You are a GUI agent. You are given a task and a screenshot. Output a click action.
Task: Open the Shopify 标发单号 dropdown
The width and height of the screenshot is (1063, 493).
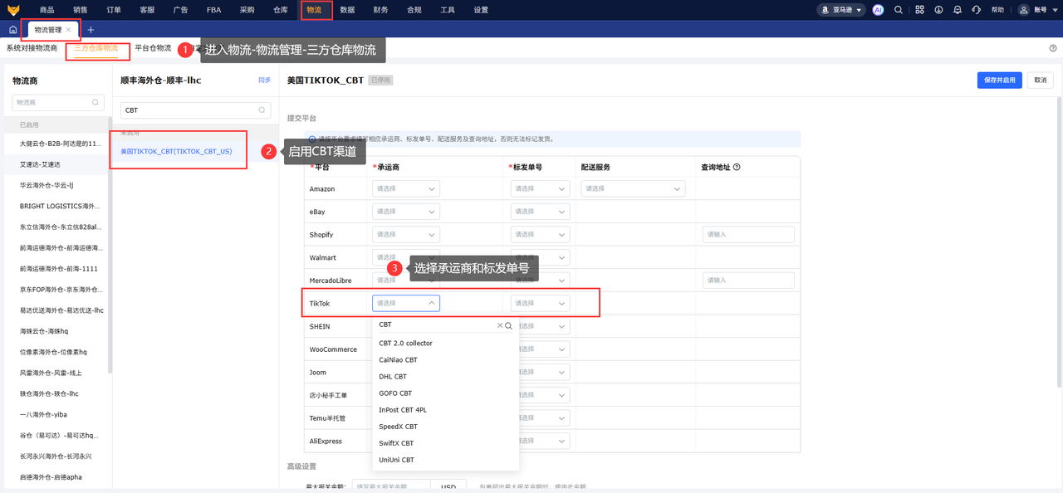tap(541, 234)
